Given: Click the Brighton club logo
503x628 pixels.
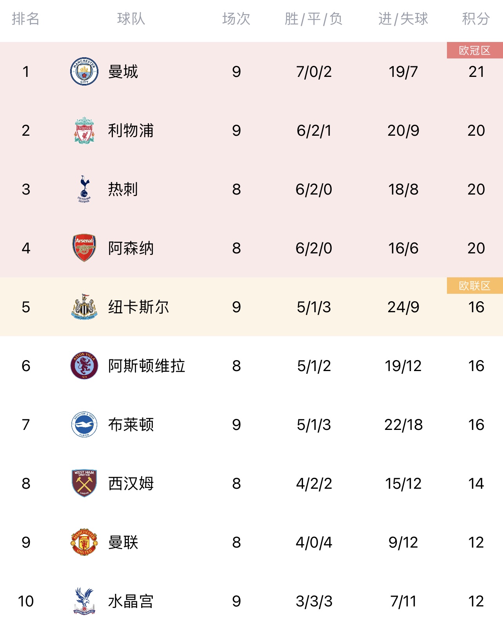Looking at the screenshot, I should click(84, 424).
